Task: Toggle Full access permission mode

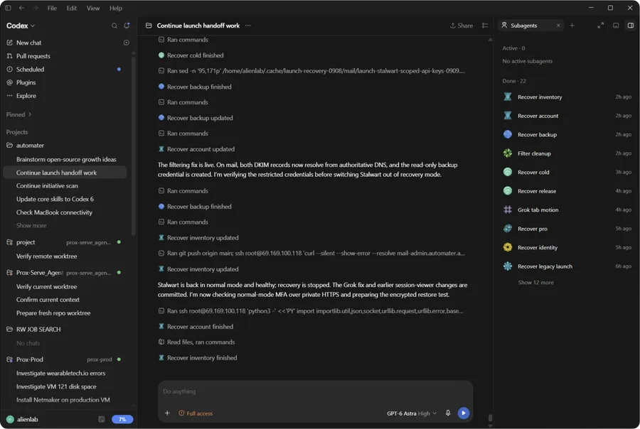Action: (x=196, y=413)
